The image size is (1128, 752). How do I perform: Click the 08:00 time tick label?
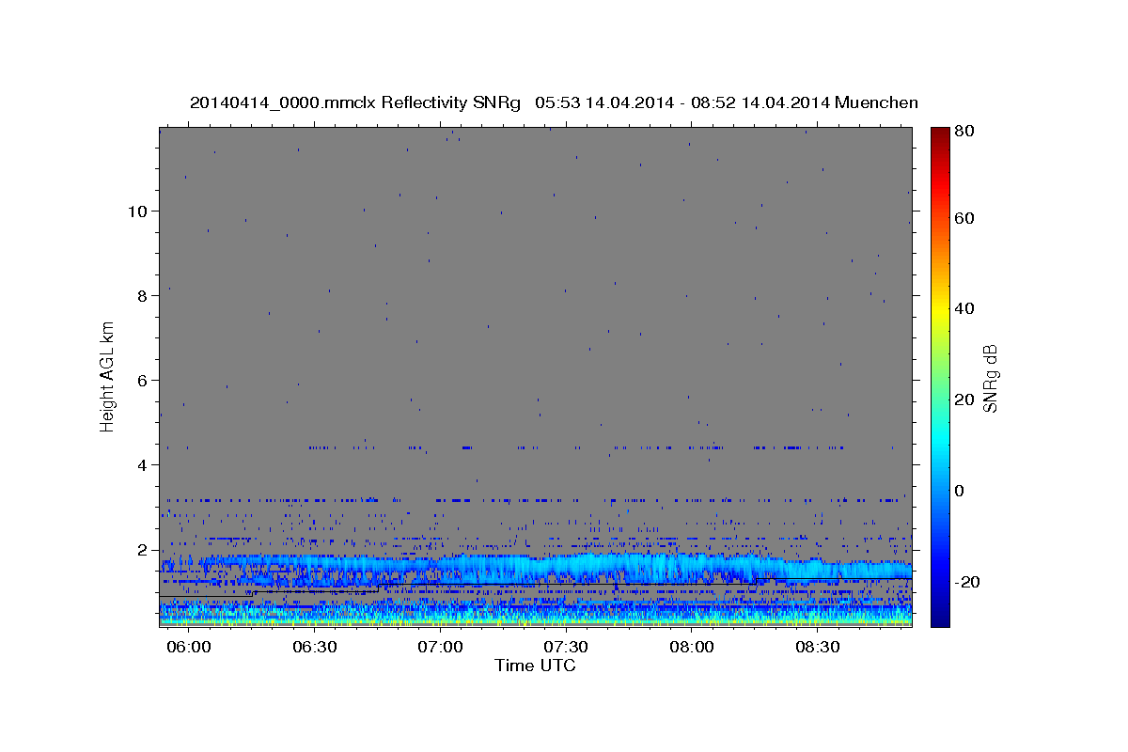(692, 648)
